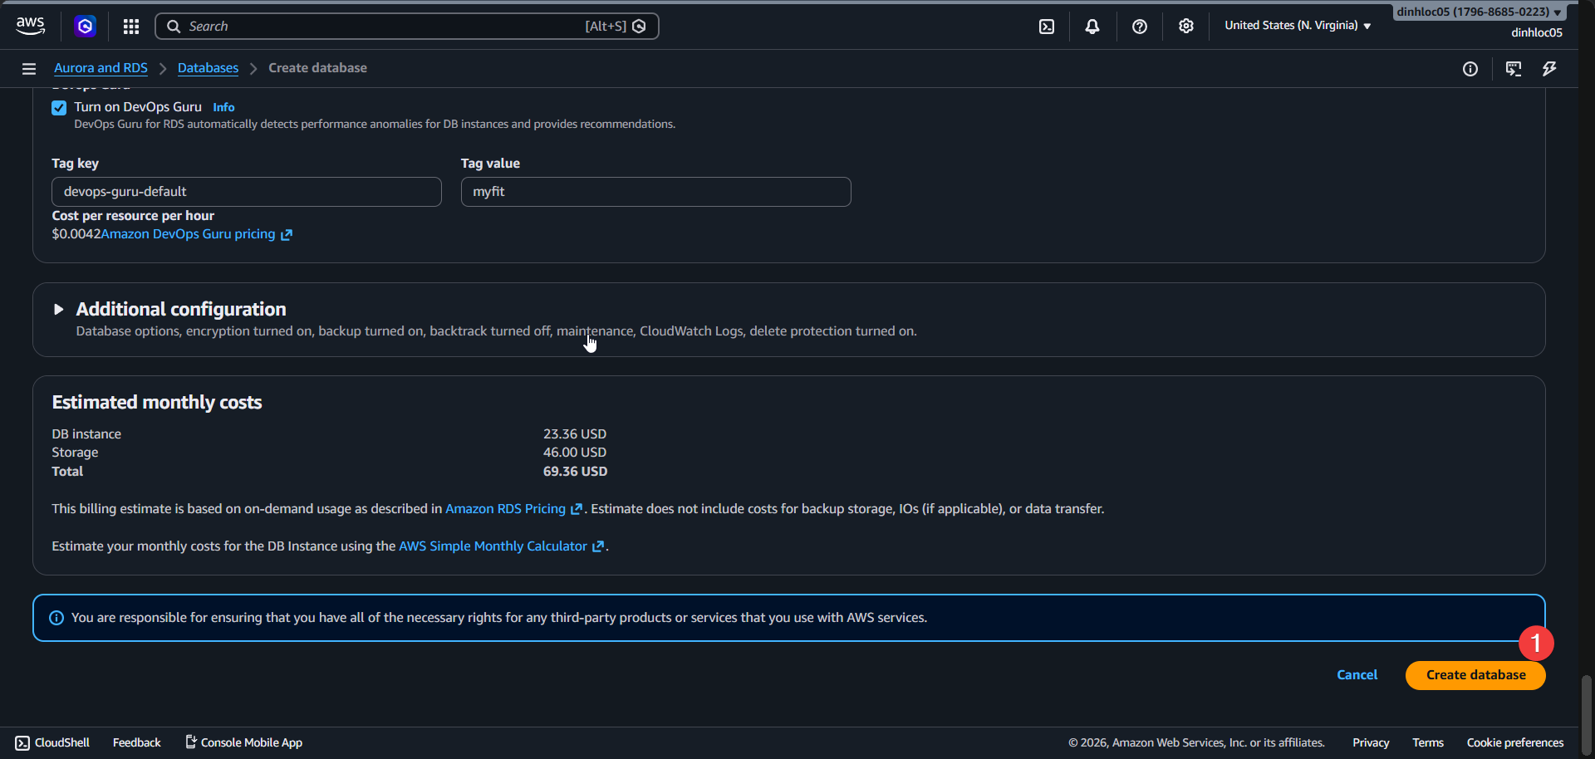Expand Additional configuration section

pyautogui.click(x=58, y=310)
